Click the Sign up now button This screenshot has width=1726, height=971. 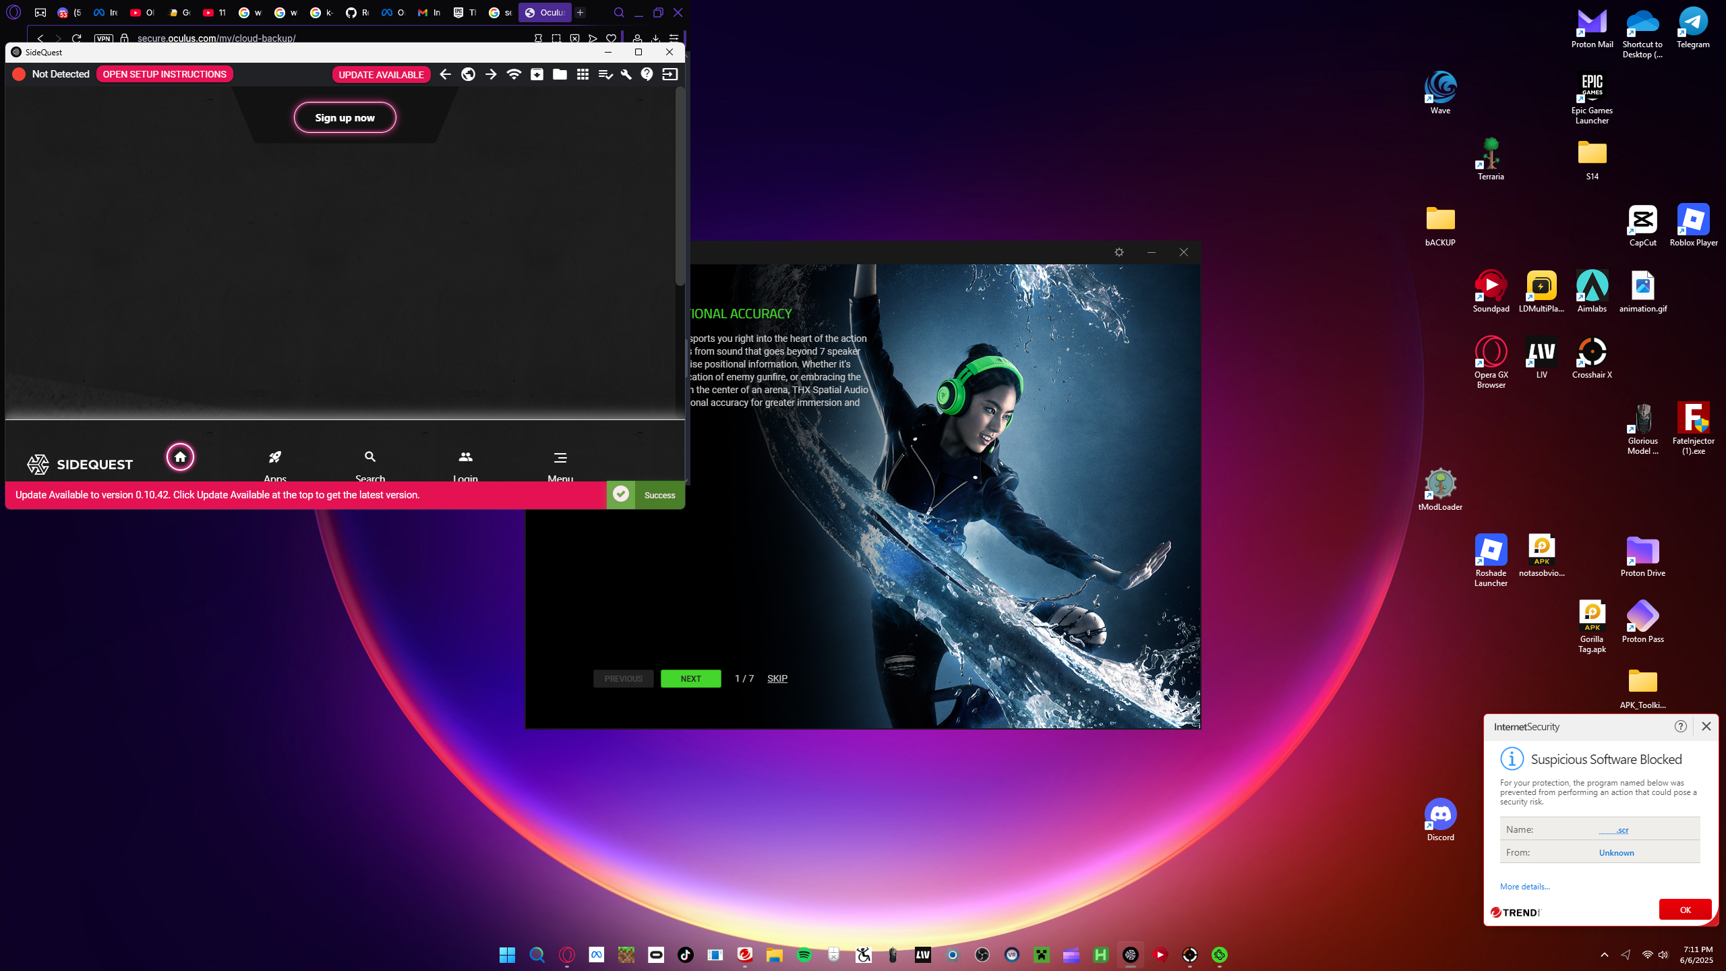345,117
